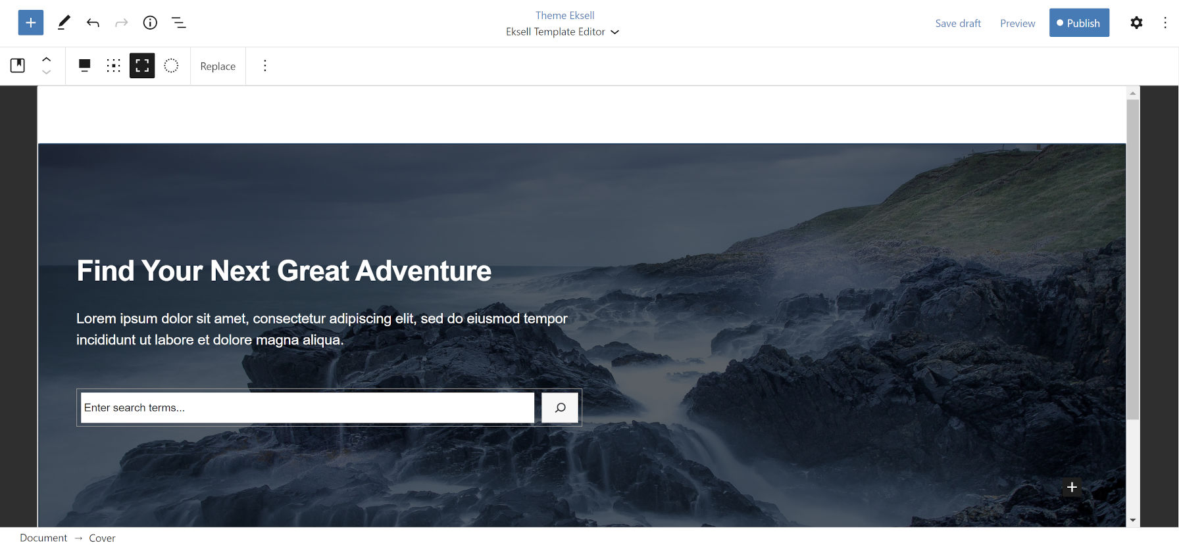This screenshot has width=1179, height=545.
Task: Open the settings gear sidebar
Action: coord(1136,23)
